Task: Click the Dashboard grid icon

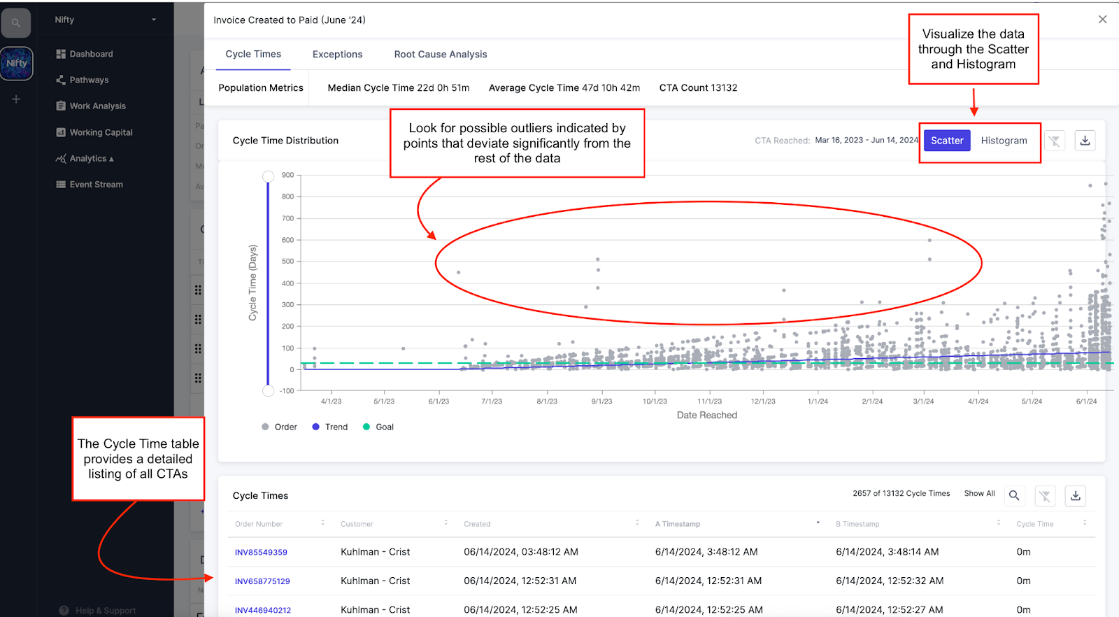Action: 61,54
